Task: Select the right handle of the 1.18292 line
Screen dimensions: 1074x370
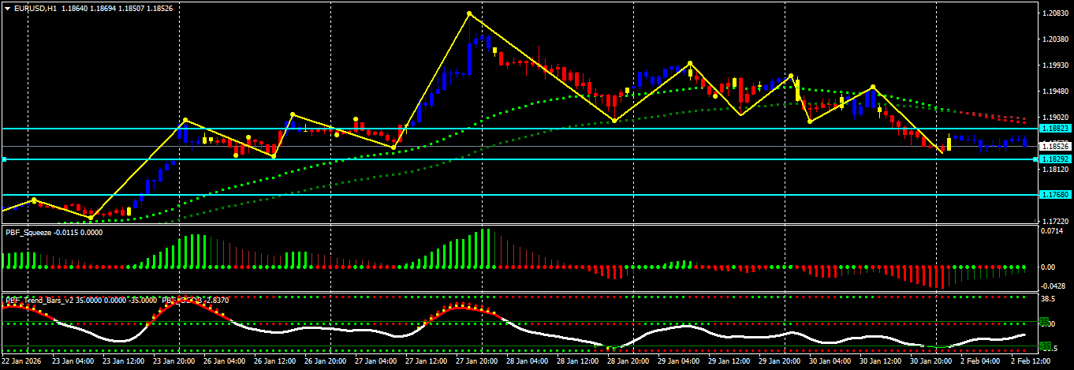Action: (1035, 159)
